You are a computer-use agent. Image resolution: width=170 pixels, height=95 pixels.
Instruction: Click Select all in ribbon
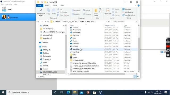(126, 9)
